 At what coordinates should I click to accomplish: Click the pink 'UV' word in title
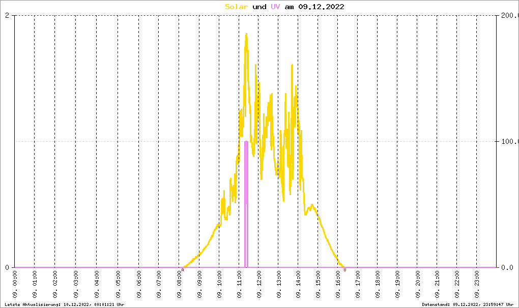tap(275, 7)
